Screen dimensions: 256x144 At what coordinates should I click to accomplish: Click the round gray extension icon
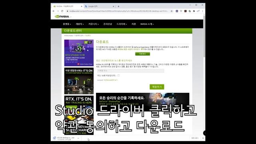(x=190, y=11)
